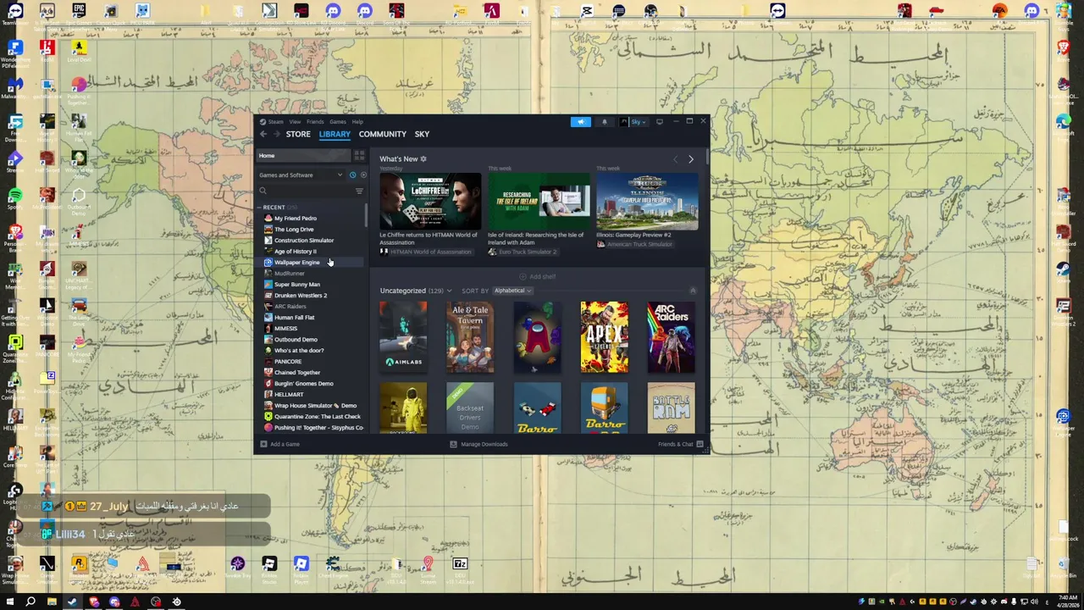Open advanced filter options in library sidebar
1084x610 pixels.
pyautogui.click(x=359, y=191)
